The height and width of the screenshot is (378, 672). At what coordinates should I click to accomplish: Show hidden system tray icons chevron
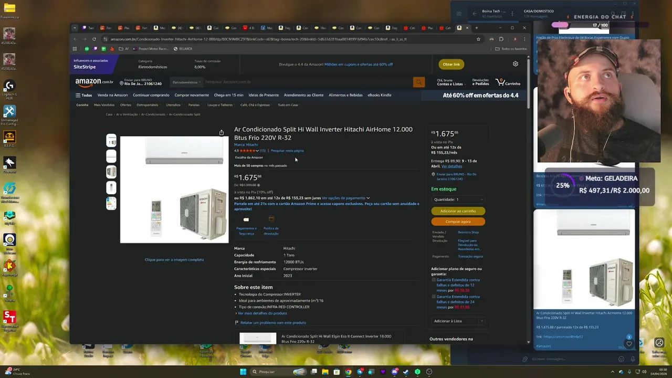(x=613, y=372)
